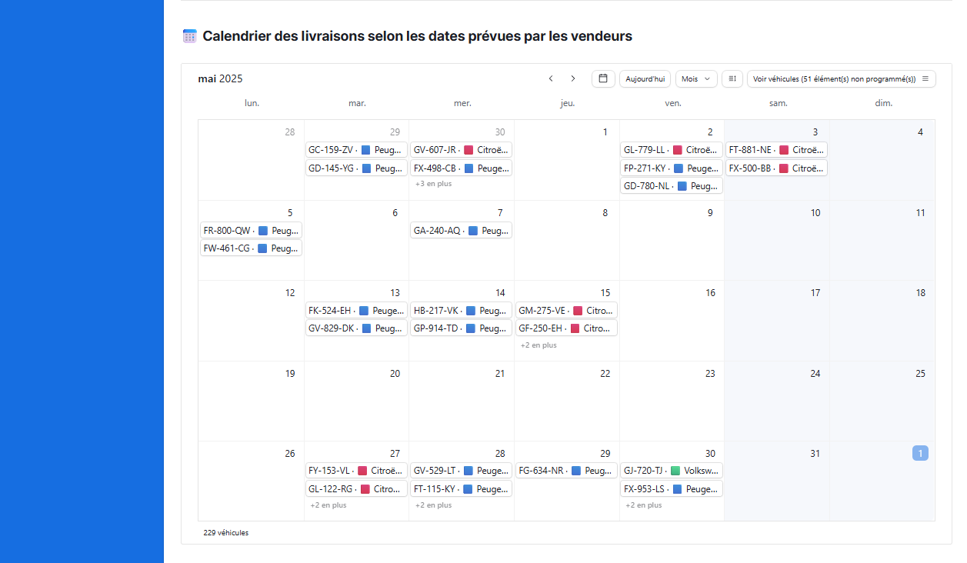967x563 pixels.
Task: Go to the next month with right chevron
Action: (x=573, y=78)
